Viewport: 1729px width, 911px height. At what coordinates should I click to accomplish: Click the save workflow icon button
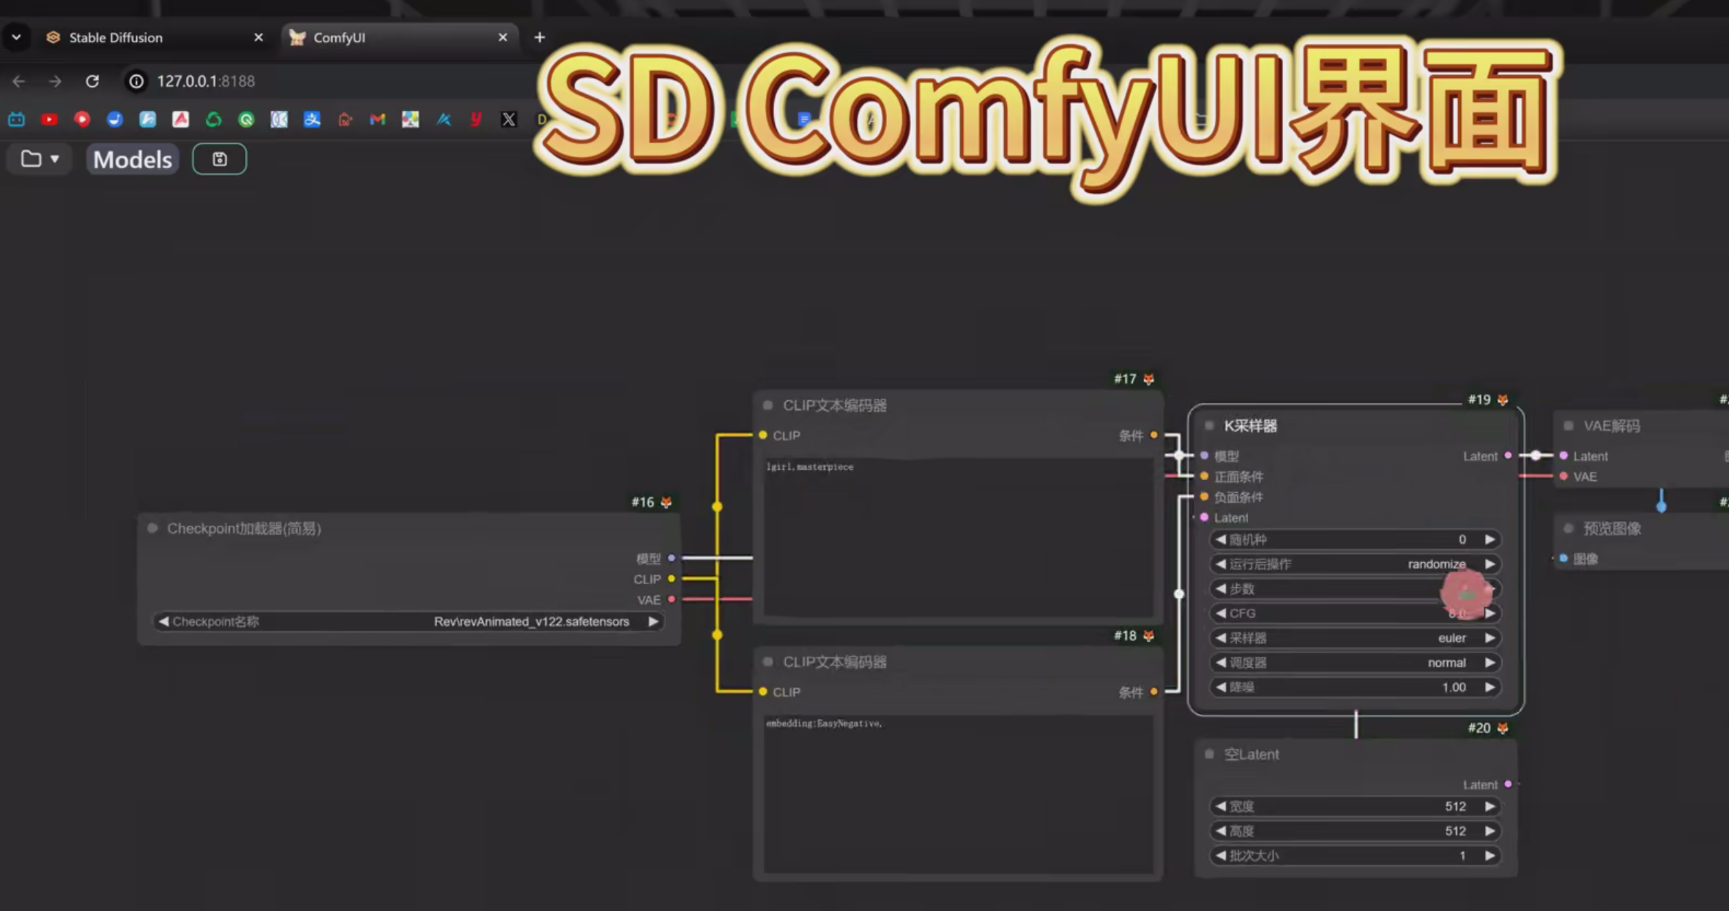(x=219, y=159)
